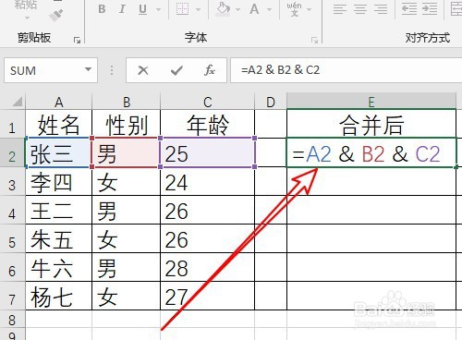Open Insert Function fx dialog

point(210,70)
